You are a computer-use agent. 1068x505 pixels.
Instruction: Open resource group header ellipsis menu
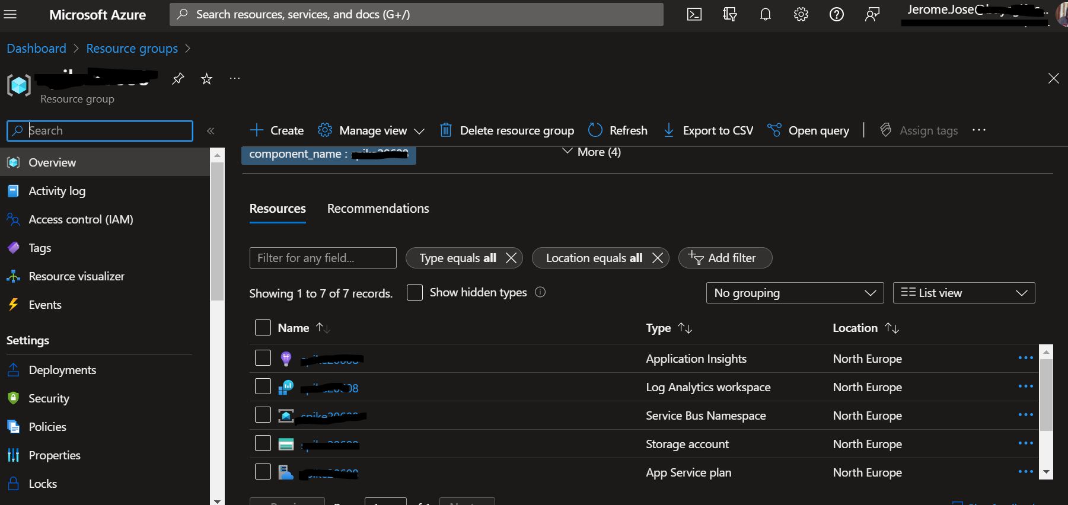coord(235,78)
